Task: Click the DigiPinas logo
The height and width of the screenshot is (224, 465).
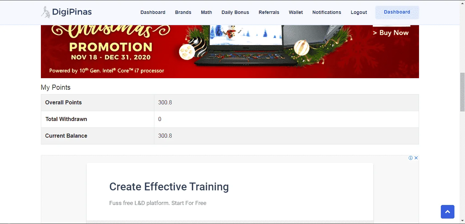Action: pos(66,12)
